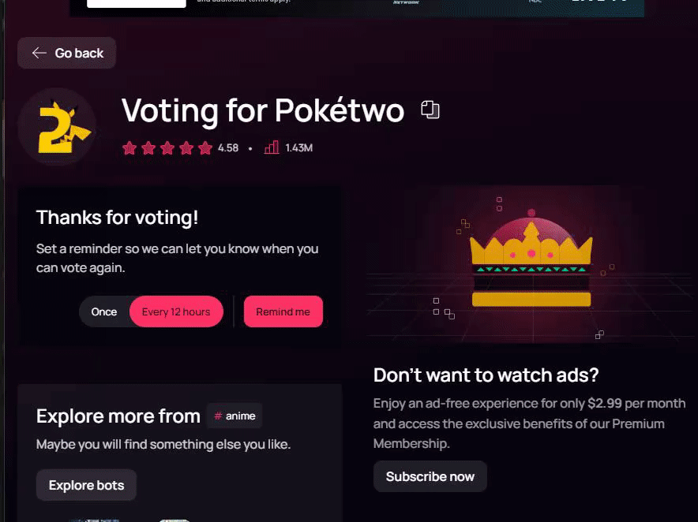Select the Once reminder option

click(x=104, y=311)
